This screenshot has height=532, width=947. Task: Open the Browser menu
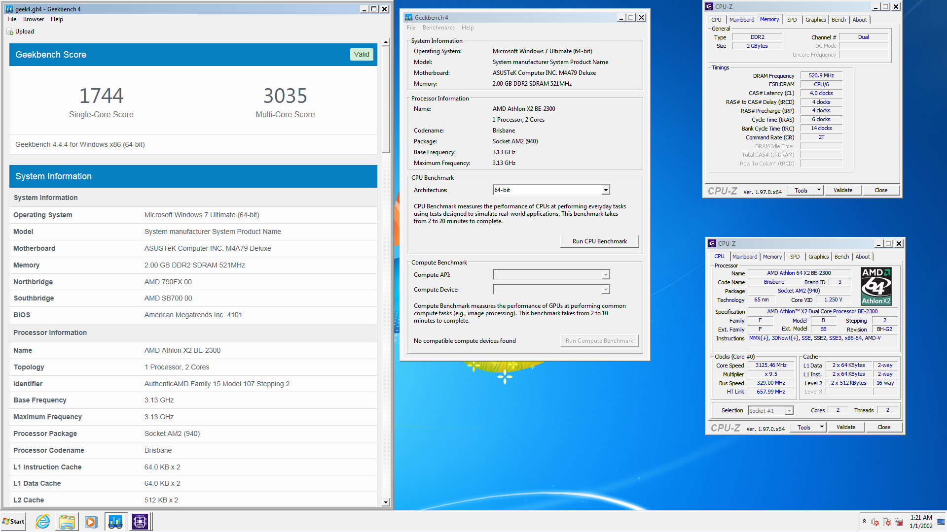tap(34, 19)
